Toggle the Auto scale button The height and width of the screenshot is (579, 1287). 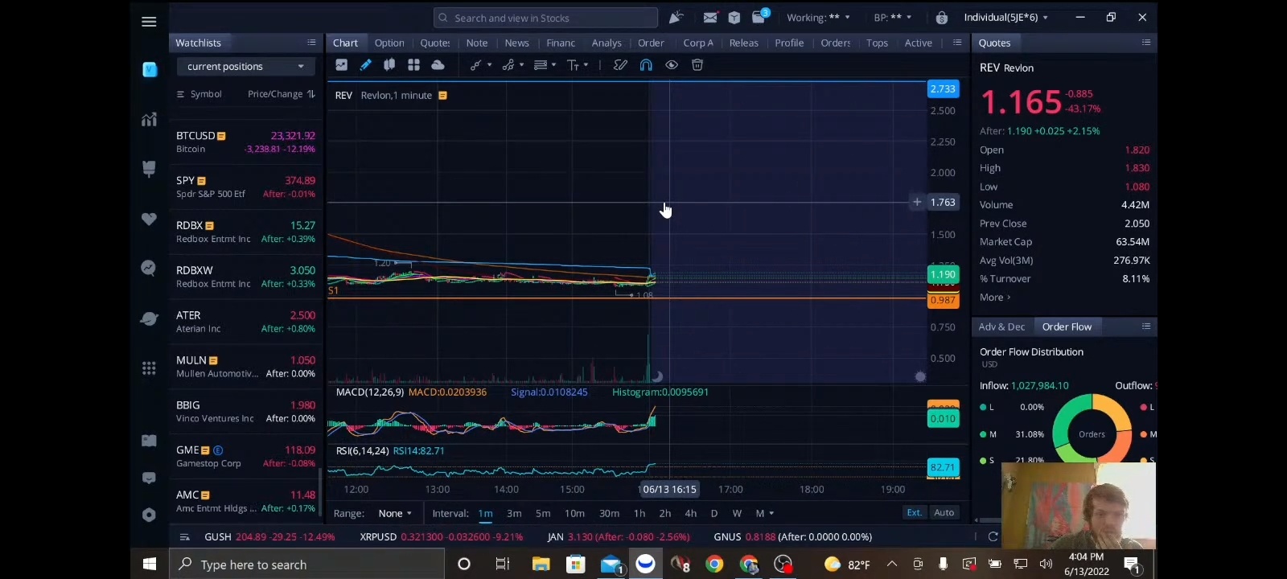944,512
